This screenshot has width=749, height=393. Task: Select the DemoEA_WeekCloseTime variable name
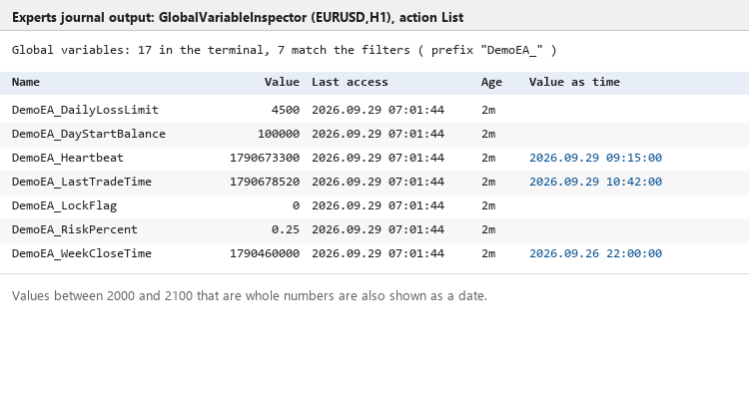point(82,253)
